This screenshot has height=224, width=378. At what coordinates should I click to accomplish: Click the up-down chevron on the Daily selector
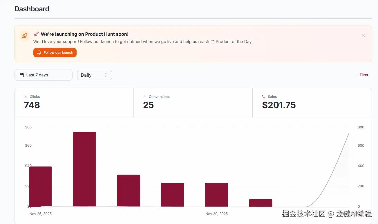click(106, 75)
